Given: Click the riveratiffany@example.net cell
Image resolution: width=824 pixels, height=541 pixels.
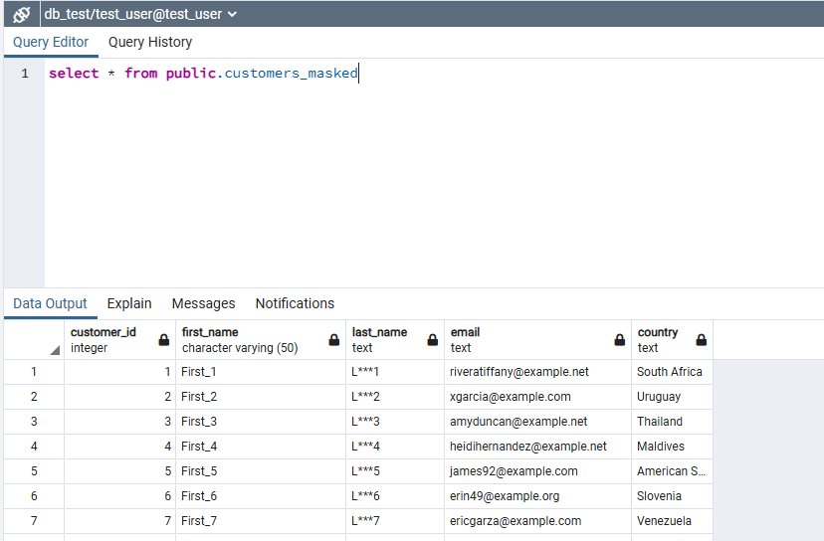Looking at the screenshot, I should [x=537, y=372].
